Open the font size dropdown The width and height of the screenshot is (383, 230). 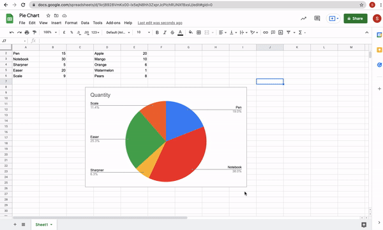point(143,32)
